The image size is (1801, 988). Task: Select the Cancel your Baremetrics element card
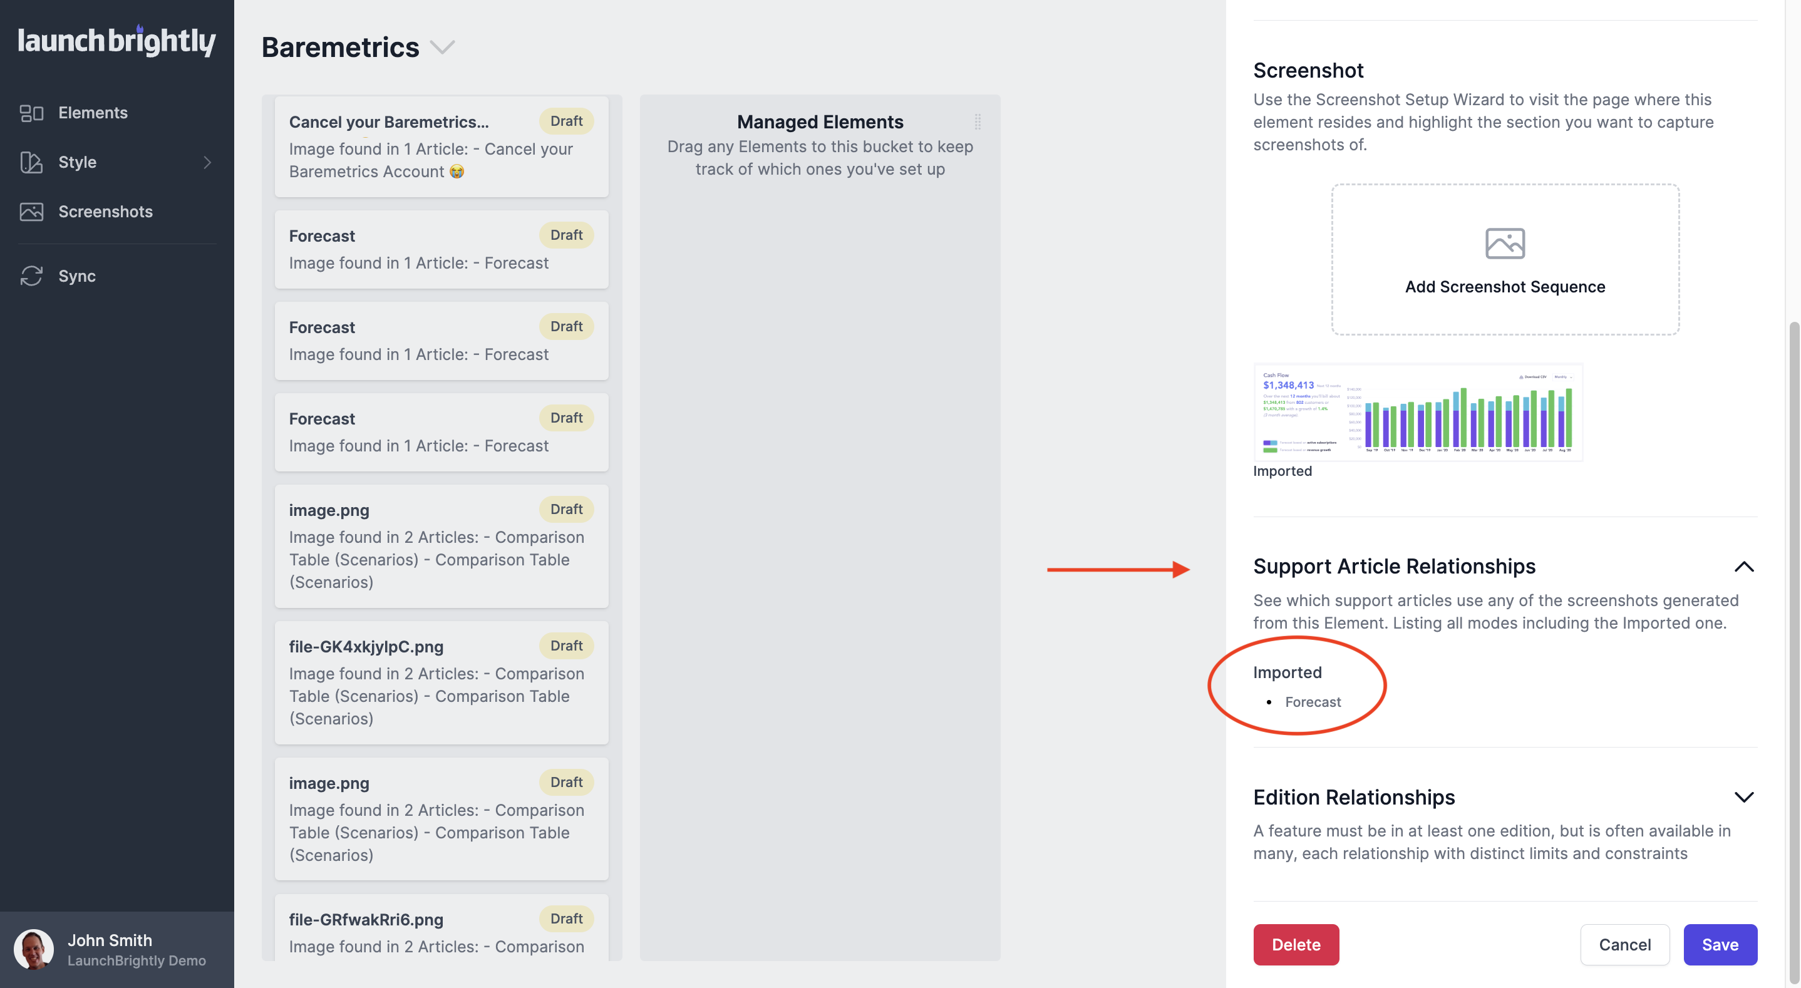441,146
